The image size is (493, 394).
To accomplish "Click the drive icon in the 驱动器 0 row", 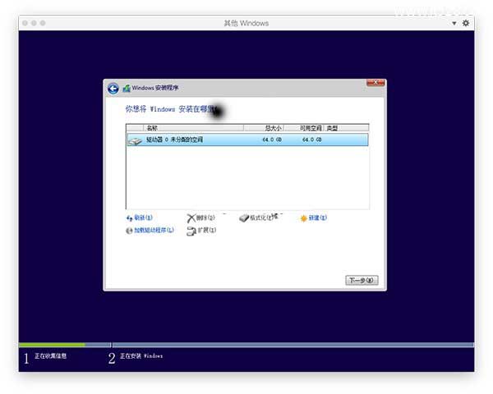I will 136,140.
